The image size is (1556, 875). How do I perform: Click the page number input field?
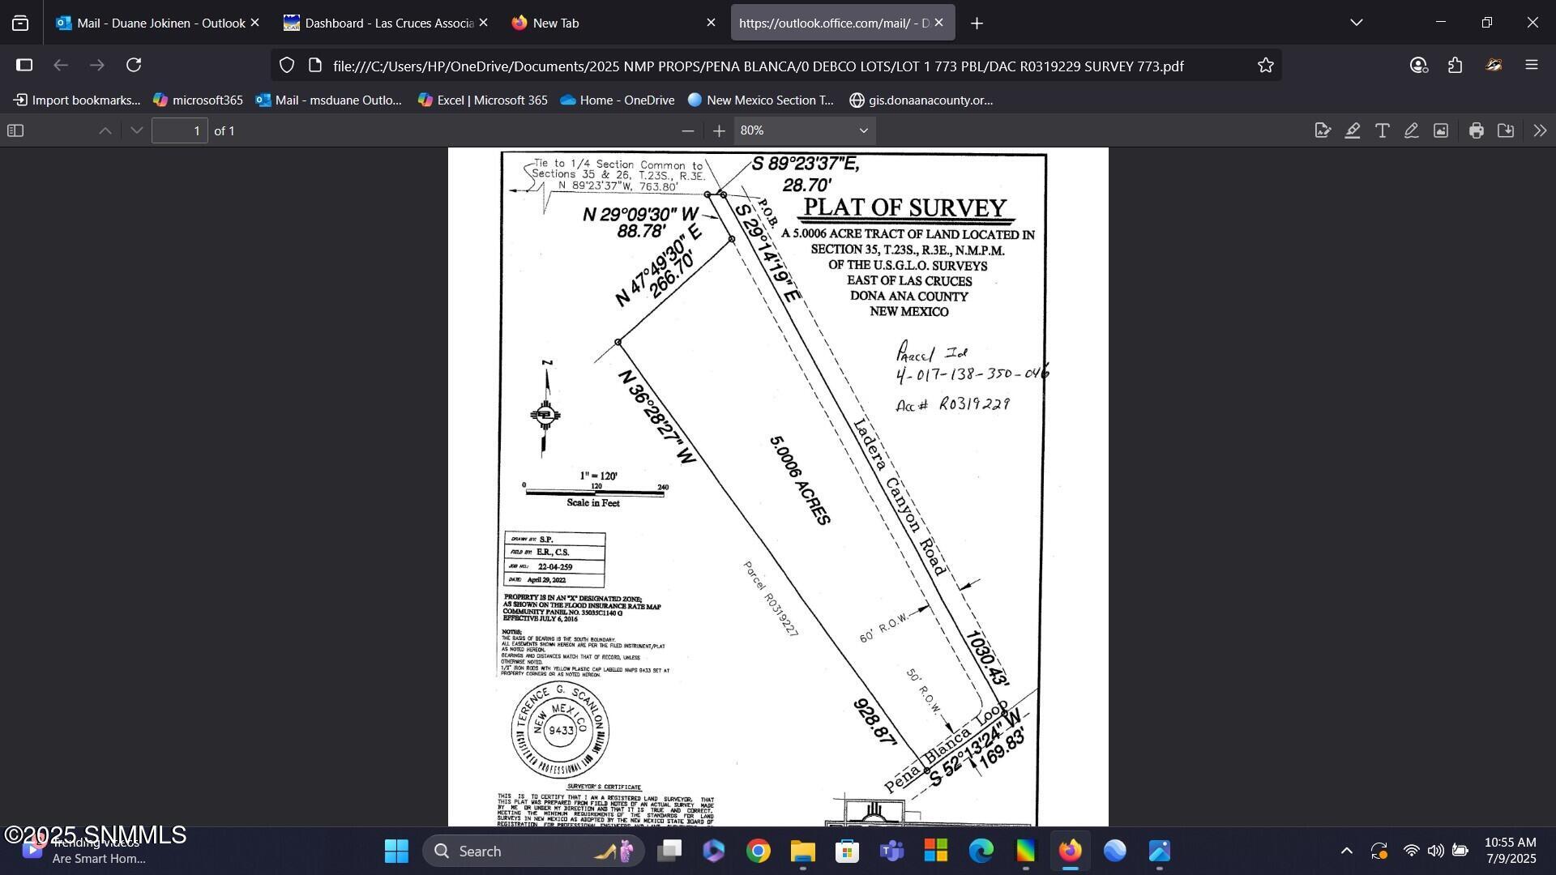point(180,130)
